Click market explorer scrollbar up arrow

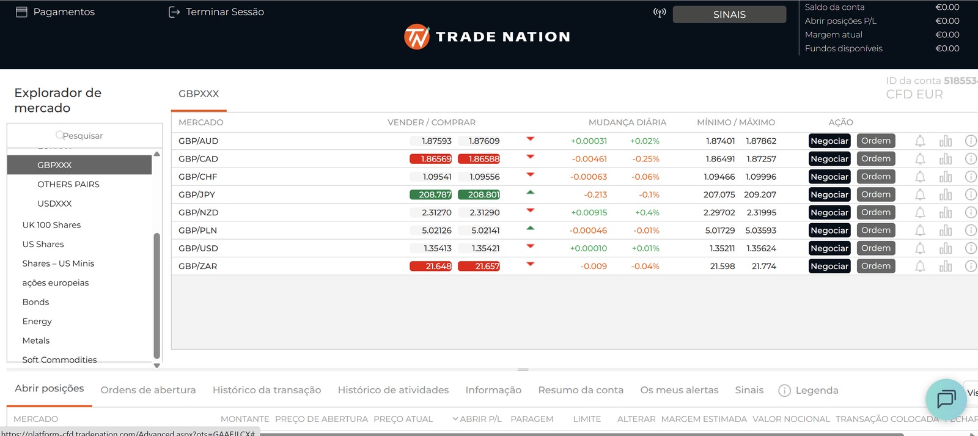pyautogui.click(x=157, y=154)
